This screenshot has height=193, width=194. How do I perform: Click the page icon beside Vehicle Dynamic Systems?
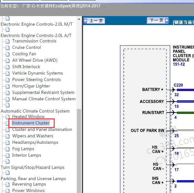click(7, 73)
